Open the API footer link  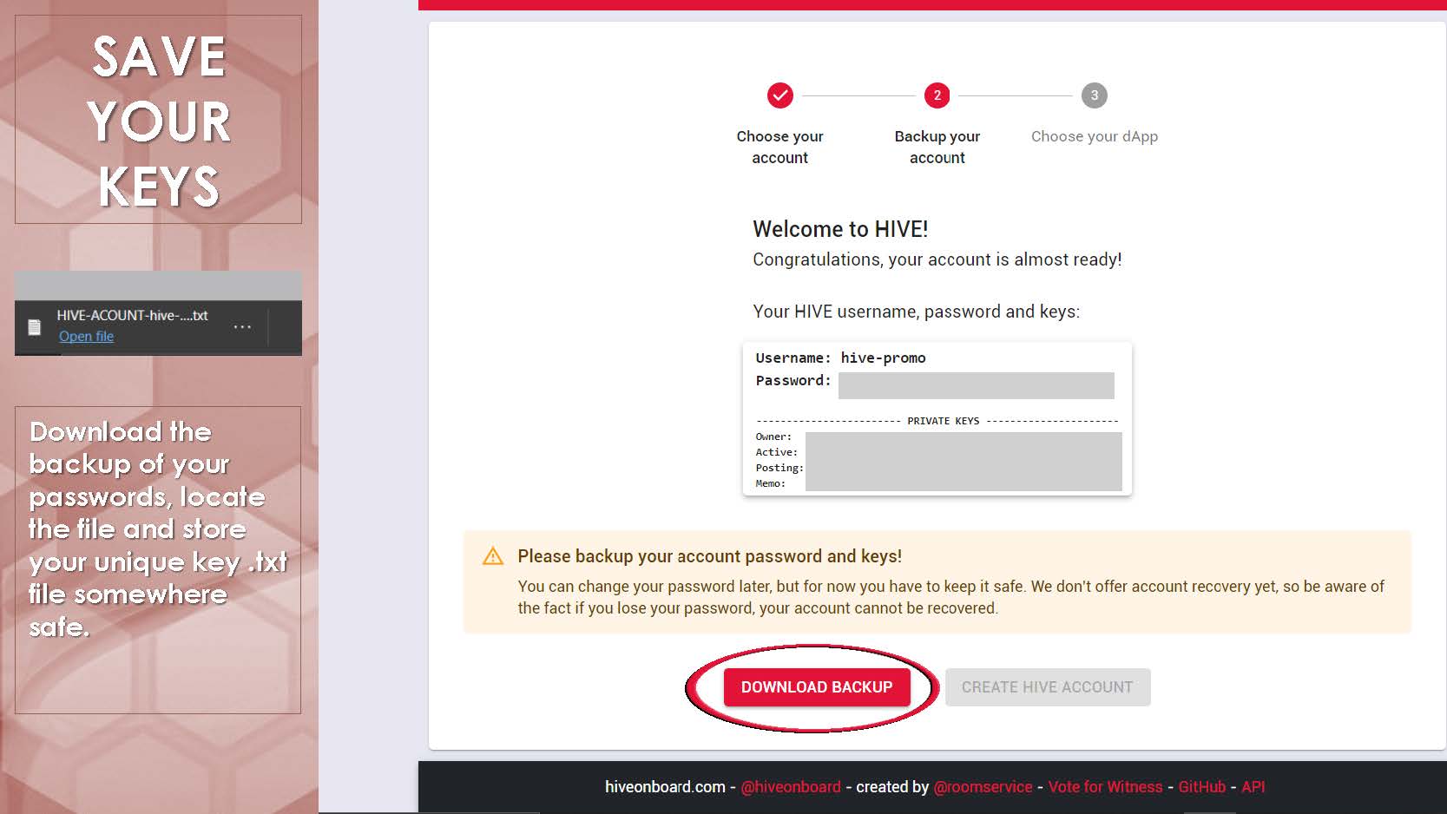[x=1253, y=787]
